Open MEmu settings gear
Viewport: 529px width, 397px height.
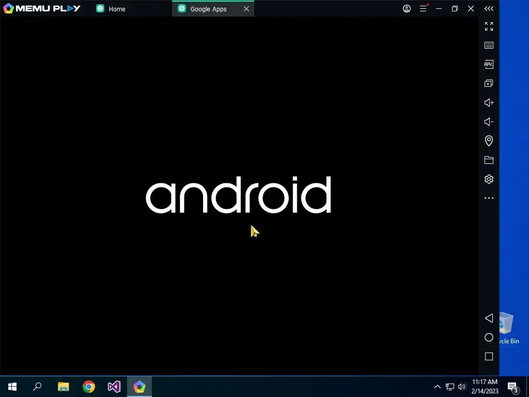489,179
